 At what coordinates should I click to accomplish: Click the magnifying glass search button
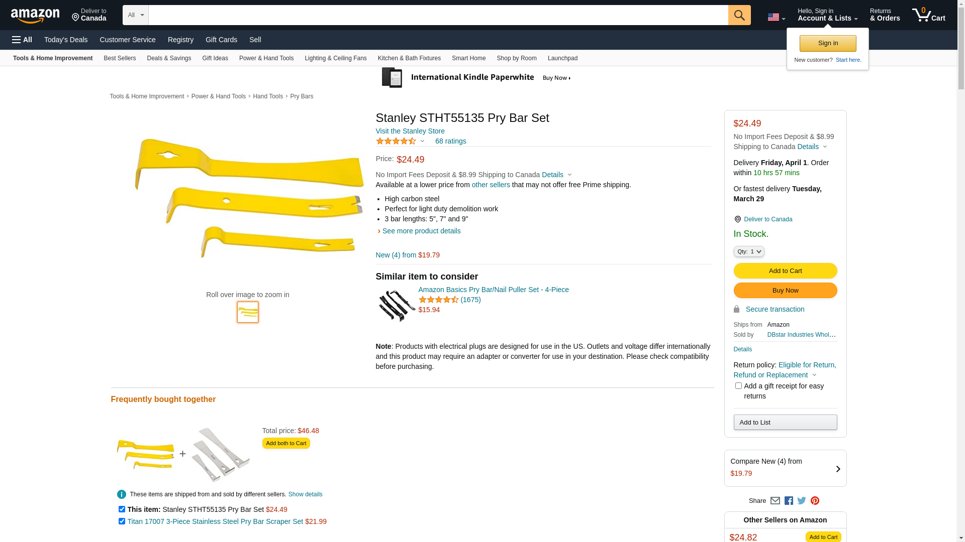point(739,15)
